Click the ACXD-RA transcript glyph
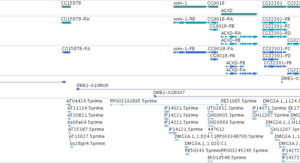Viewport: 300px width, 163px height. pyautogui.click(x=239, y=37)
